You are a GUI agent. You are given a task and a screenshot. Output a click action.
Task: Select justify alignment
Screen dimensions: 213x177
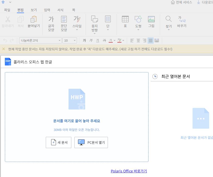(151, 40)
